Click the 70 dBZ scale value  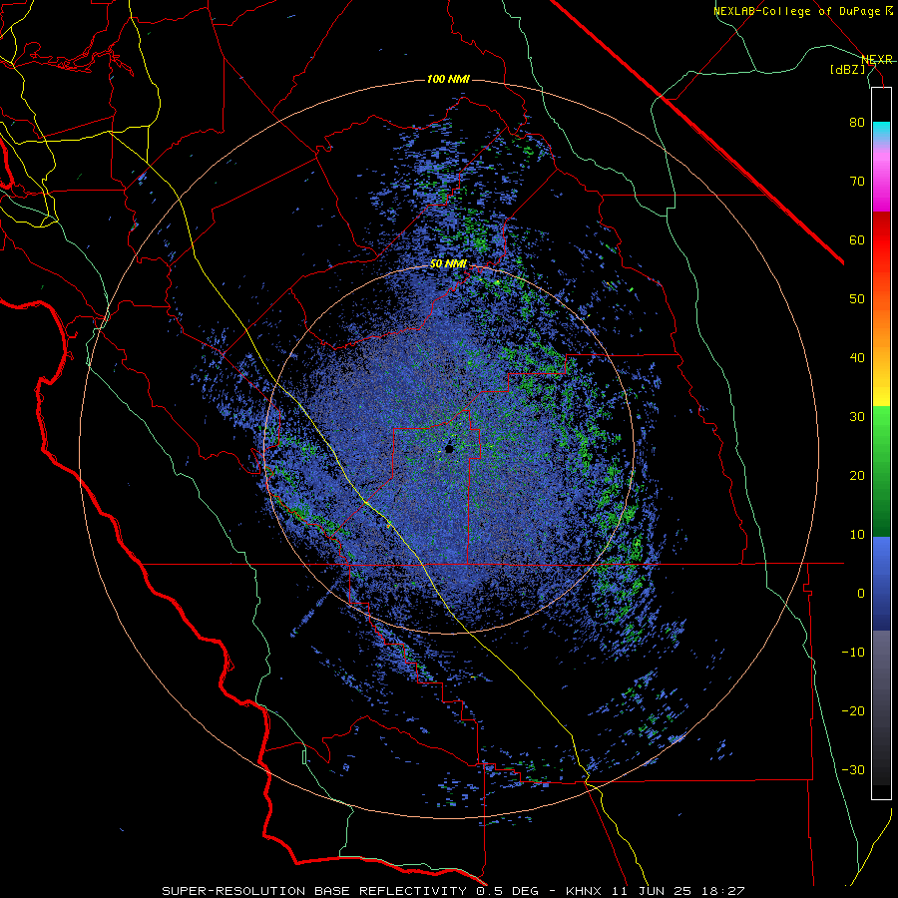click(857, 182)
